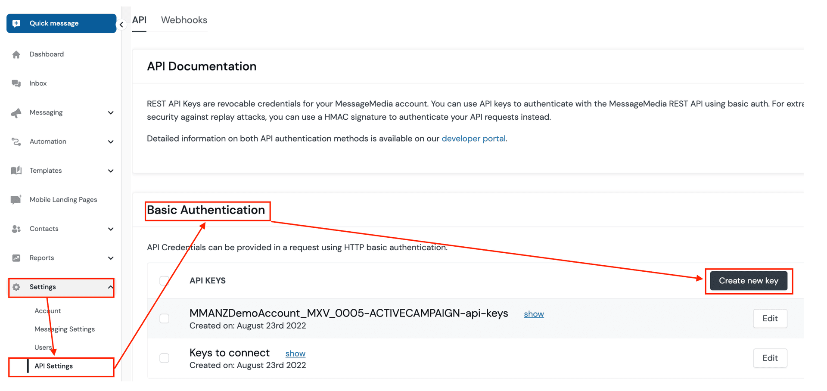The width and height of the screenshot is (827, 391).
Task: Expand the Messaging menu chevron
Action: [x=111, y=112]
